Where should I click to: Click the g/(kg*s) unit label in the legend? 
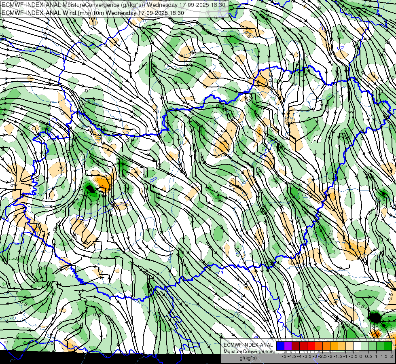(x=248, y=358)
